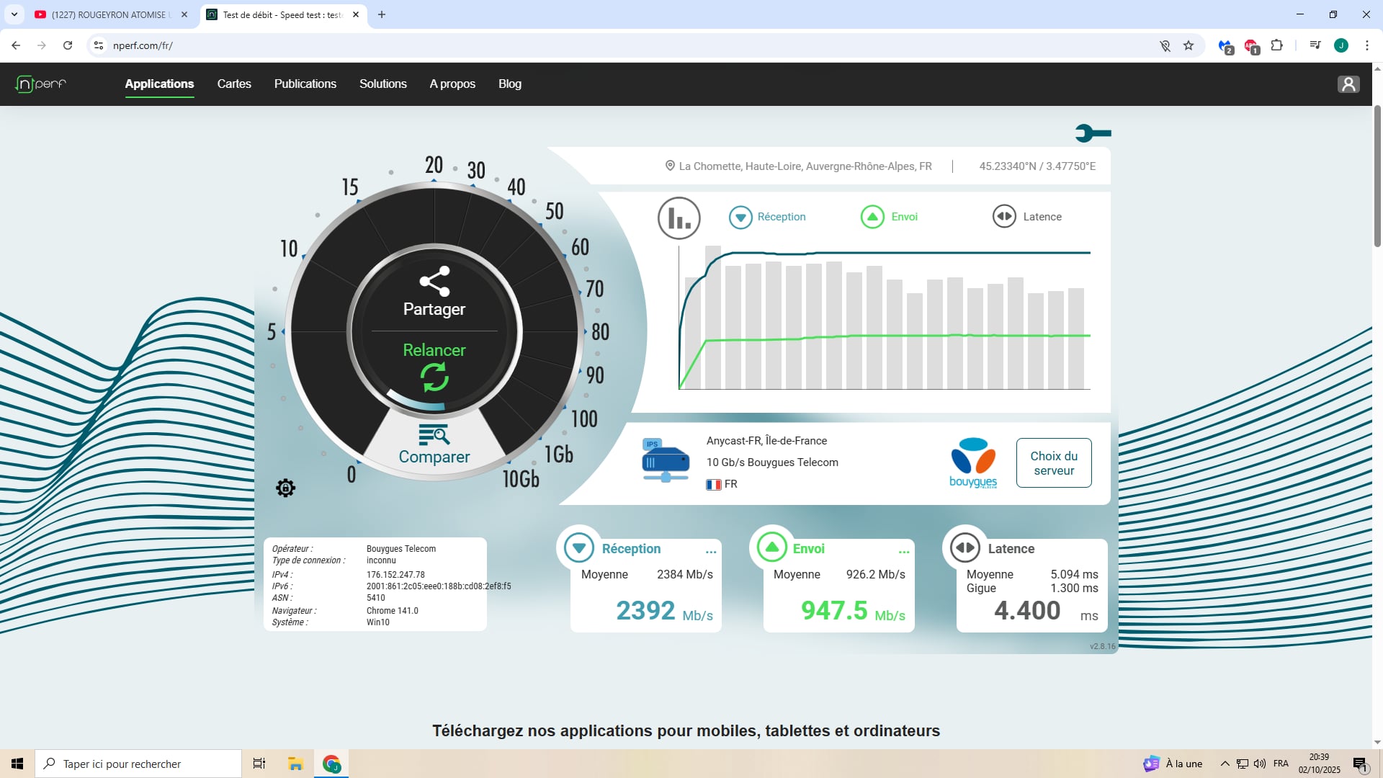The image size is (1383, 778).
Task: Toggle Réception curve in graph
Action: point(767,217)
